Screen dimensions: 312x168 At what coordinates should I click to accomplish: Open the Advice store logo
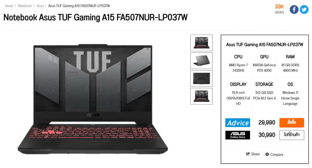(238, 123)
